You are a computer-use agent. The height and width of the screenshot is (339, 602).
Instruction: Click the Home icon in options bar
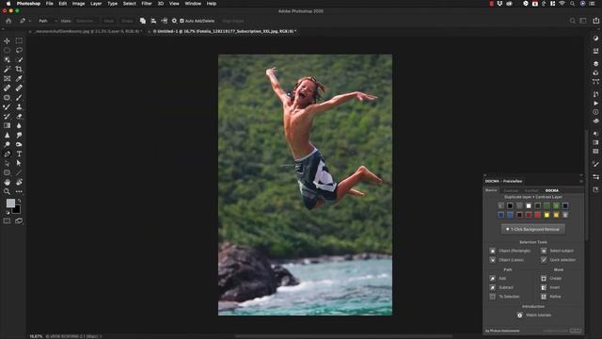pyautogui.click(x=8, y=21)
